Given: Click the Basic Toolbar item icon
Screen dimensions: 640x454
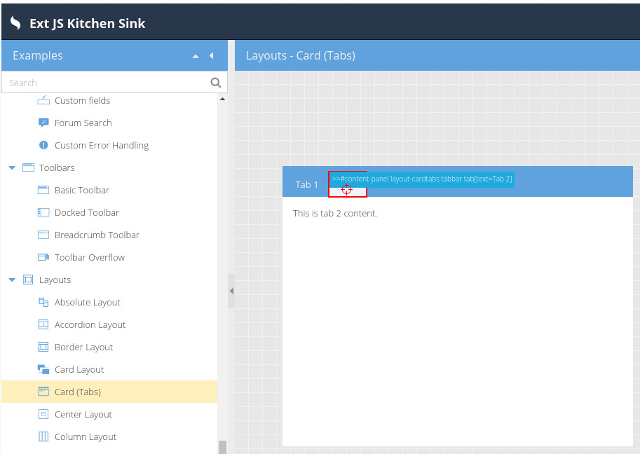Looking at the screenshot, I should coord(43,190).
